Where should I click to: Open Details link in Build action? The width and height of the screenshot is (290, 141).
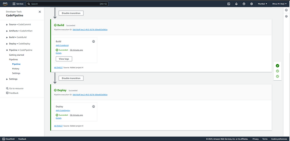59,53
